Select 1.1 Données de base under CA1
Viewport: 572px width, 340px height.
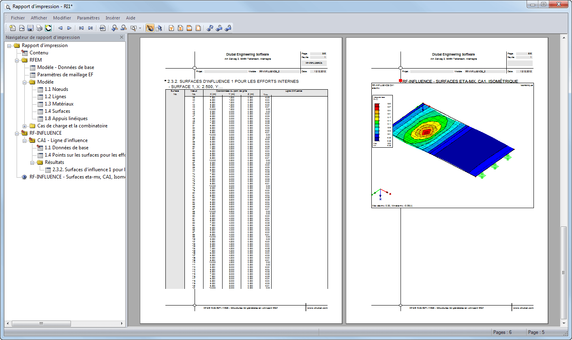click(66, 148)
